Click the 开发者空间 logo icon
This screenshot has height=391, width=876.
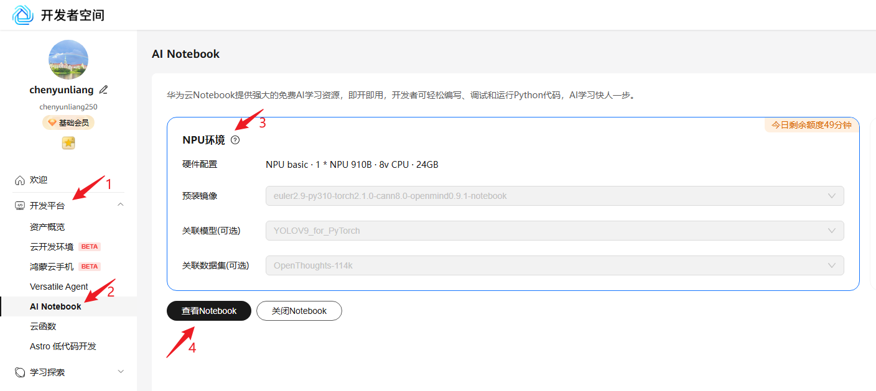tap(23, 15)
